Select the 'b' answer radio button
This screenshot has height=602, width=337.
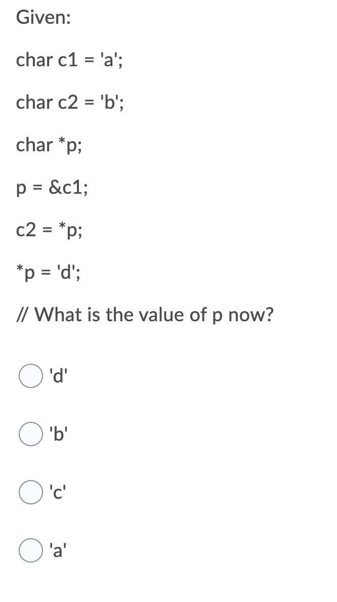pyautogui.click(x=30, y=434)
